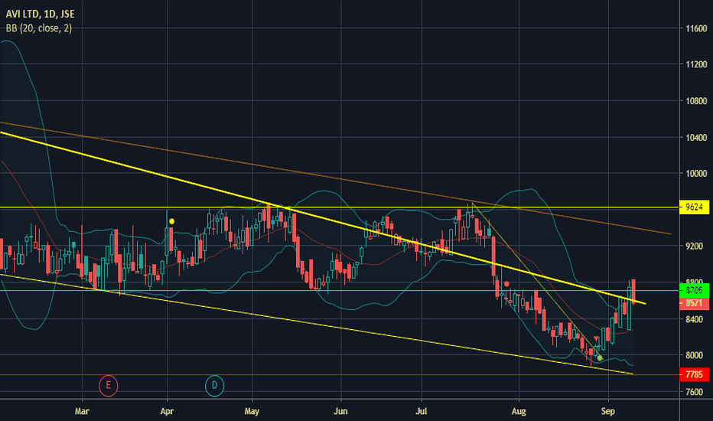Screen dimensions: 713x421
Task: Click the yellow 9624 price label
Action: 694,207
